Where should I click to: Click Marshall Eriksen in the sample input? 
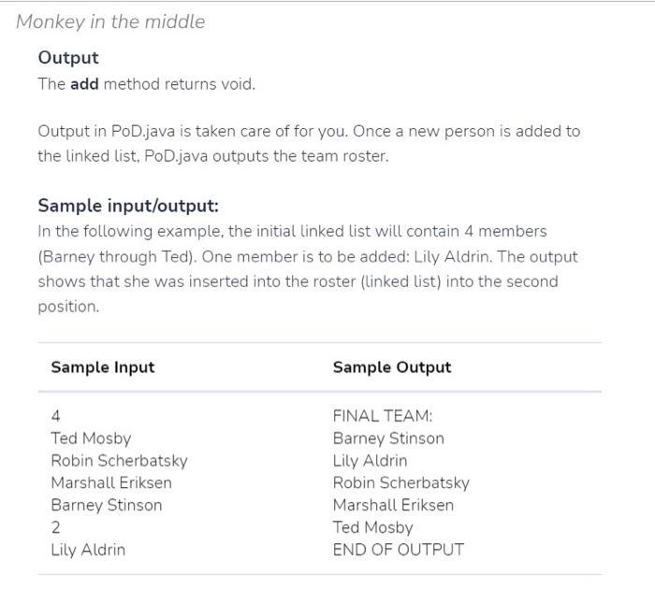click(111, 482)
